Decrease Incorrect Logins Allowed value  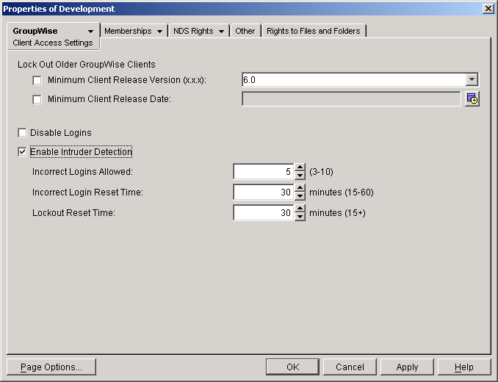pyautogui.click(x=300, y=176)
